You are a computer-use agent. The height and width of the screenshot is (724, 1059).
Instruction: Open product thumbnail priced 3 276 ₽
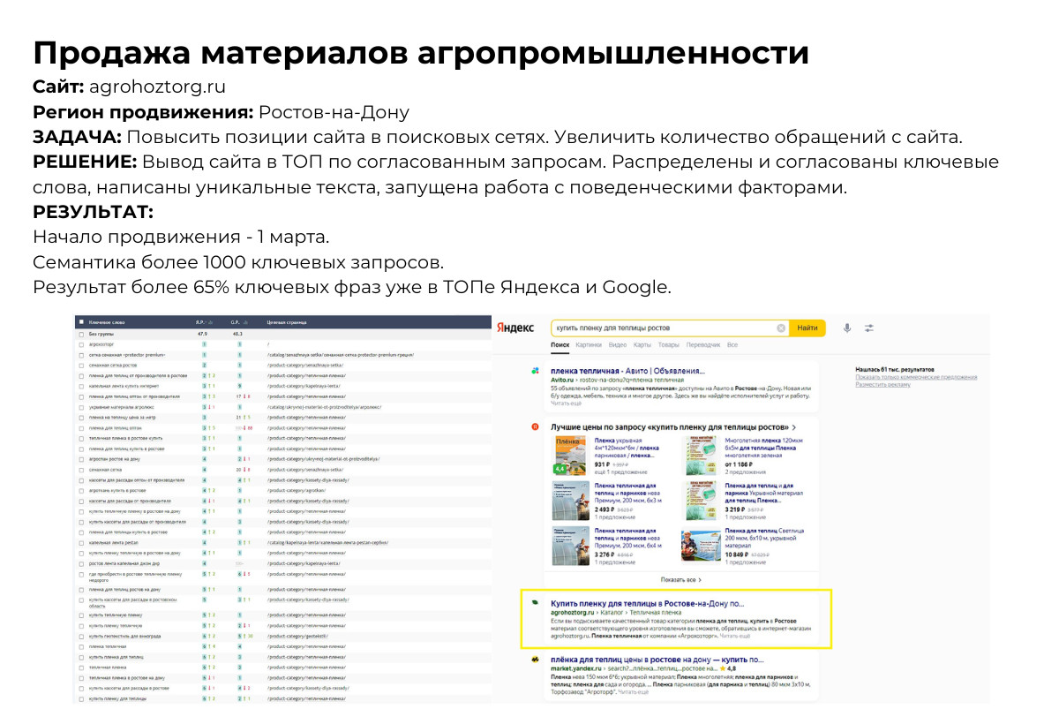pos(570,547)
